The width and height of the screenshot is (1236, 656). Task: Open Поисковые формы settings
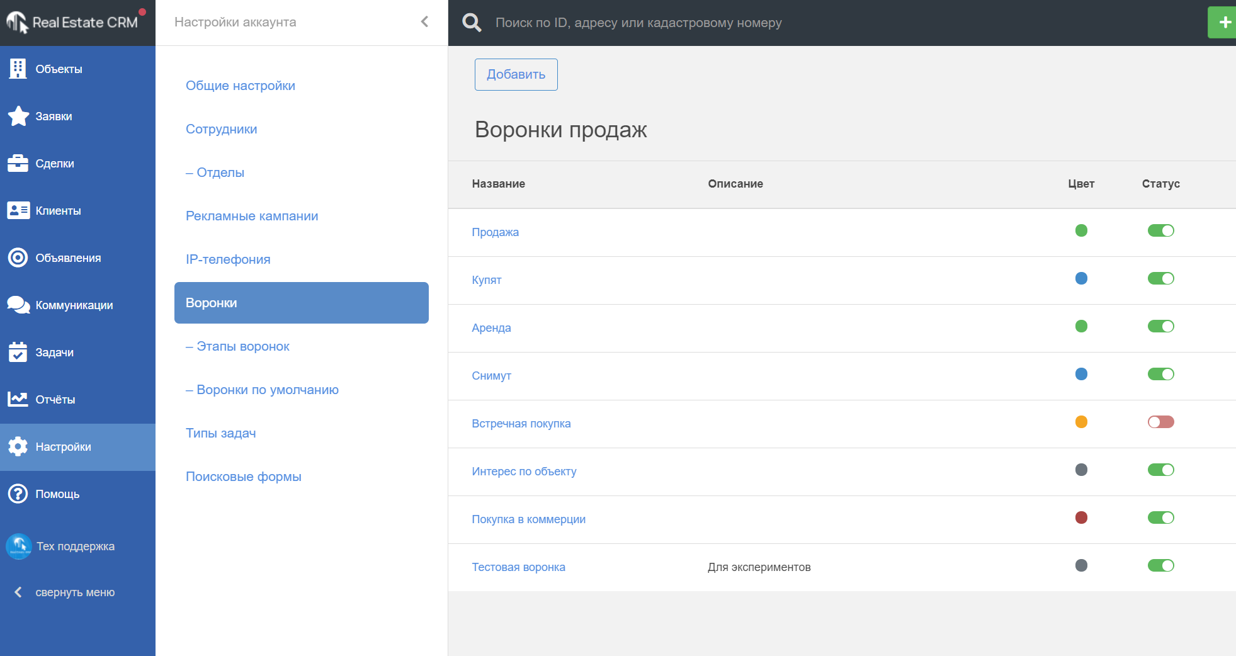pos(243,477)
